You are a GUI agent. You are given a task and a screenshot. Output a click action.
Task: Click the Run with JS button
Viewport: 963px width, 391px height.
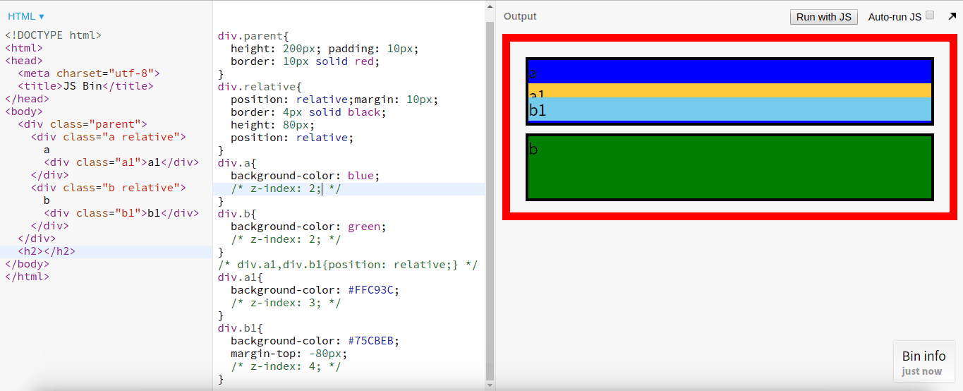pos(823,17)
